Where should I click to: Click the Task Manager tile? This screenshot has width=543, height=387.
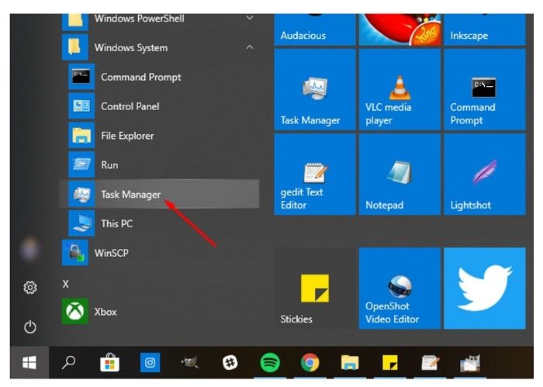click(x=315, y=90)
